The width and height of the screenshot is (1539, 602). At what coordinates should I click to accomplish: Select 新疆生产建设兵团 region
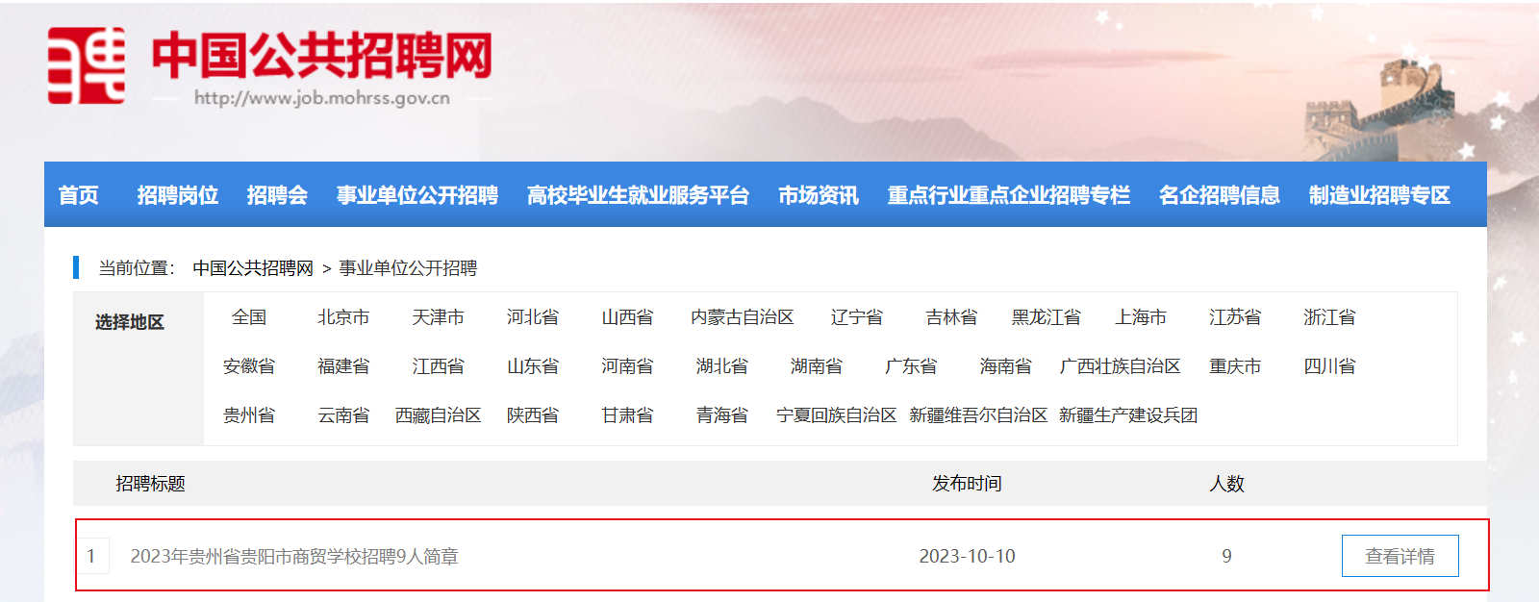click(1128, 415)
